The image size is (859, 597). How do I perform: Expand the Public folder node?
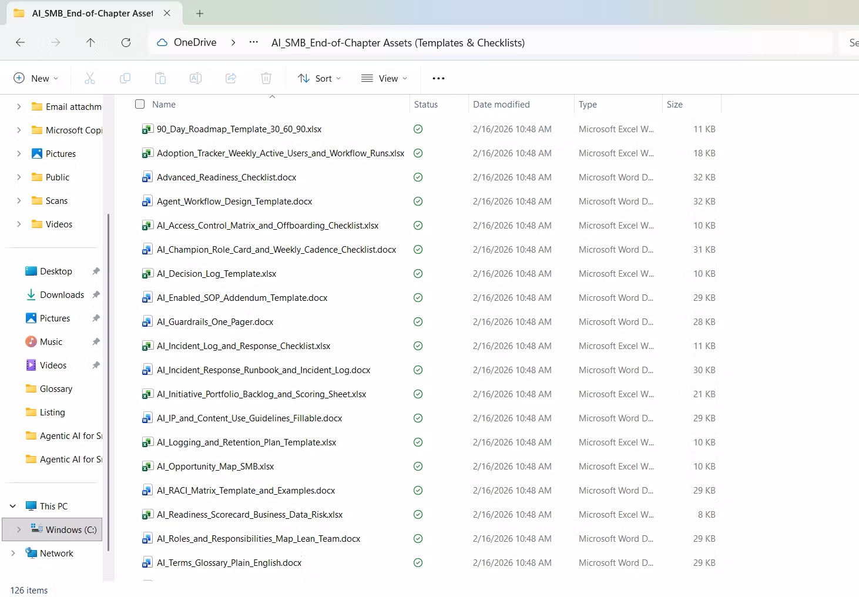pos(19,177)
